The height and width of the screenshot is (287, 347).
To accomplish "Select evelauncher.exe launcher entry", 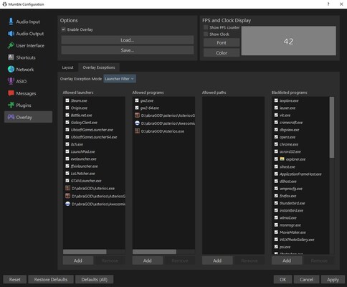I will click(x=84, y=159).
